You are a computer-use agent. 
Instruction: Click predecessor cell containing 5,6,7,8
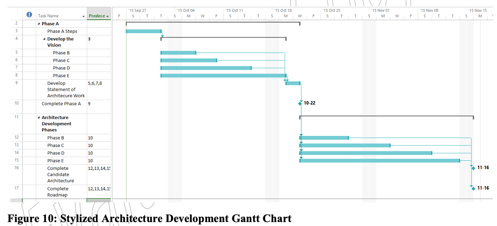[x=95, y=84]
